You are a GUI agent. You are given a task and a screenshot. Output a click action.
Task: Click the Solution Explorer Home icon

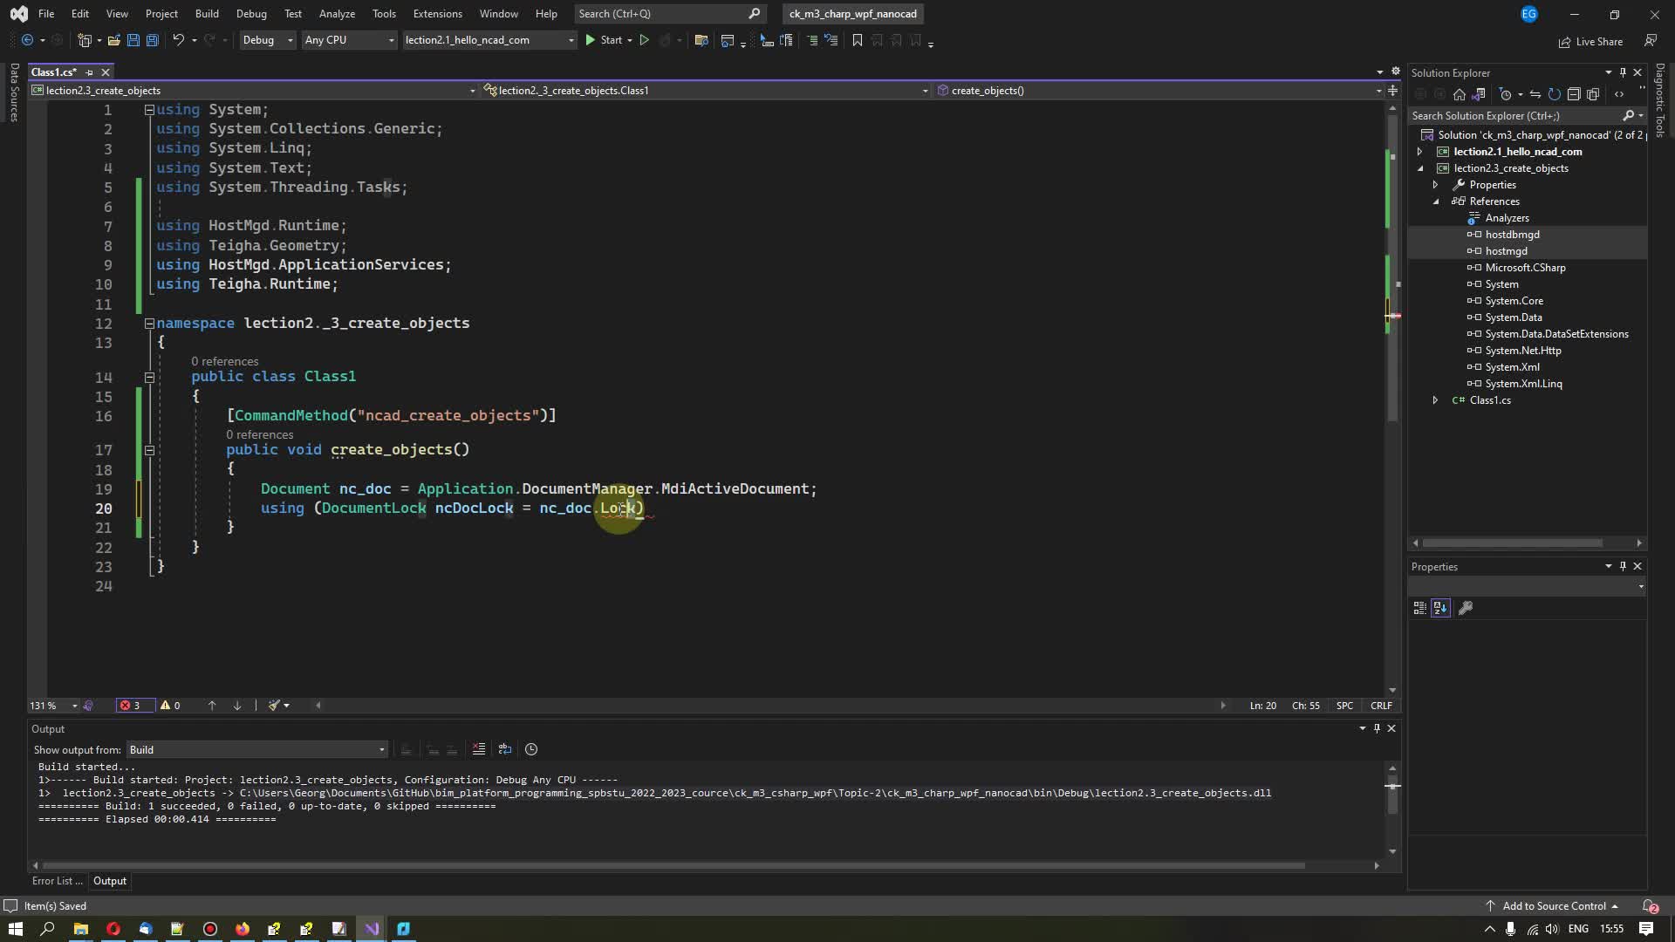click(x=1460, y=94)
